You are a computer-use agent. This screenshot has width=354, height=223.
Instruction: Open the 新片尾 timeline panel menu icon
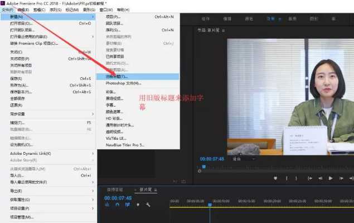pyautogui.click(x=156, y=190)
